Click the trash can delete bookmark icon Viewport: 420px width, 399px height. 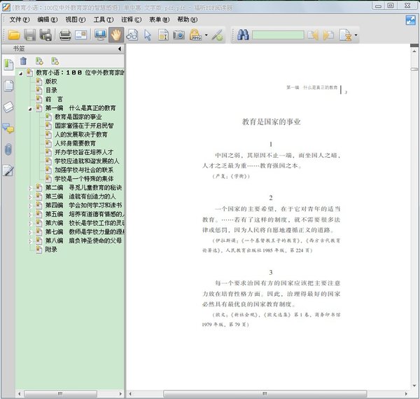[x=24, y=61]
